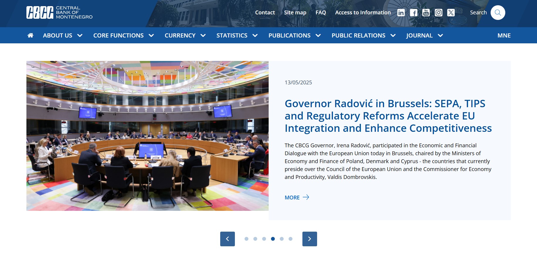Screen dimensions: 537x258
Task: Open the Site map menu item
Action: 295,13
